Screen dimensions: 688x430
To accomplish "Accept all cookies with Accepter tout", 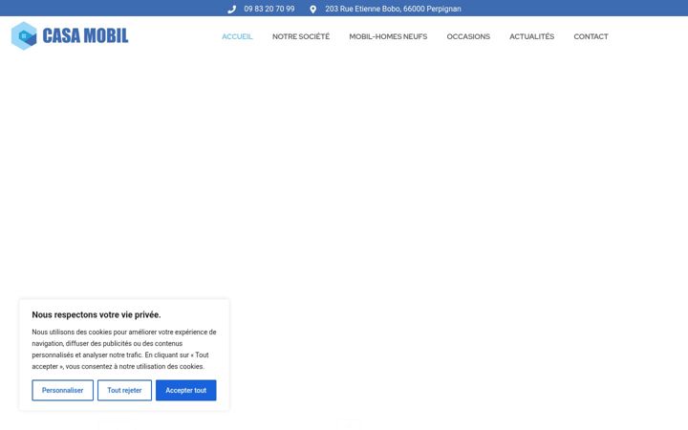I will 186,390.
